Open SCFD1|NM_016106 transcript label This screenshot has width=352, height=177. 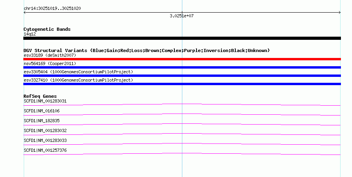click(42, 111)
